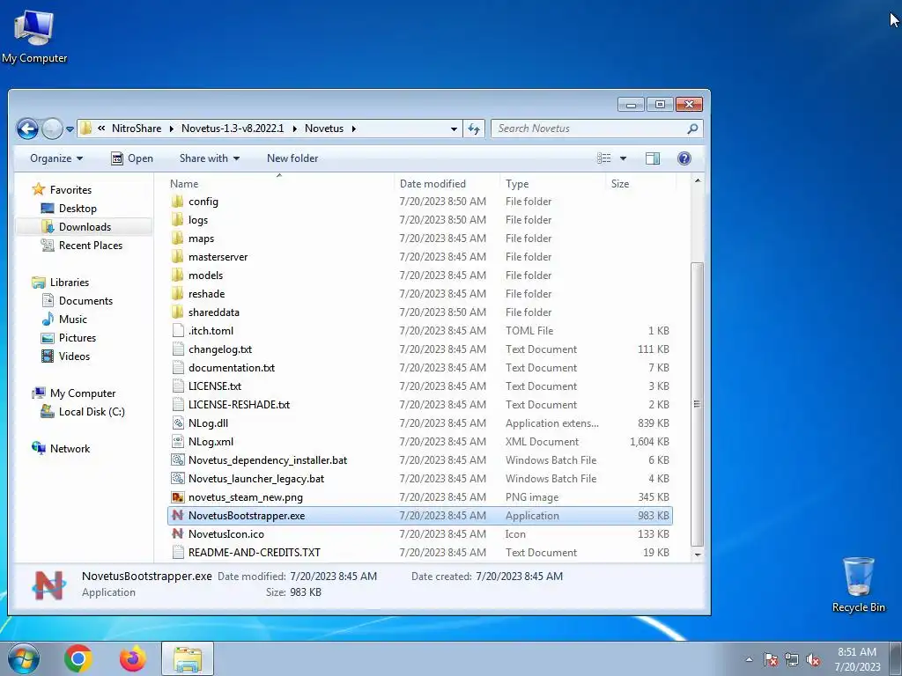Click the Forward navigation arrow
This screenshot has height=676, width=902.
pyautogui.click(x=52, y=129)
